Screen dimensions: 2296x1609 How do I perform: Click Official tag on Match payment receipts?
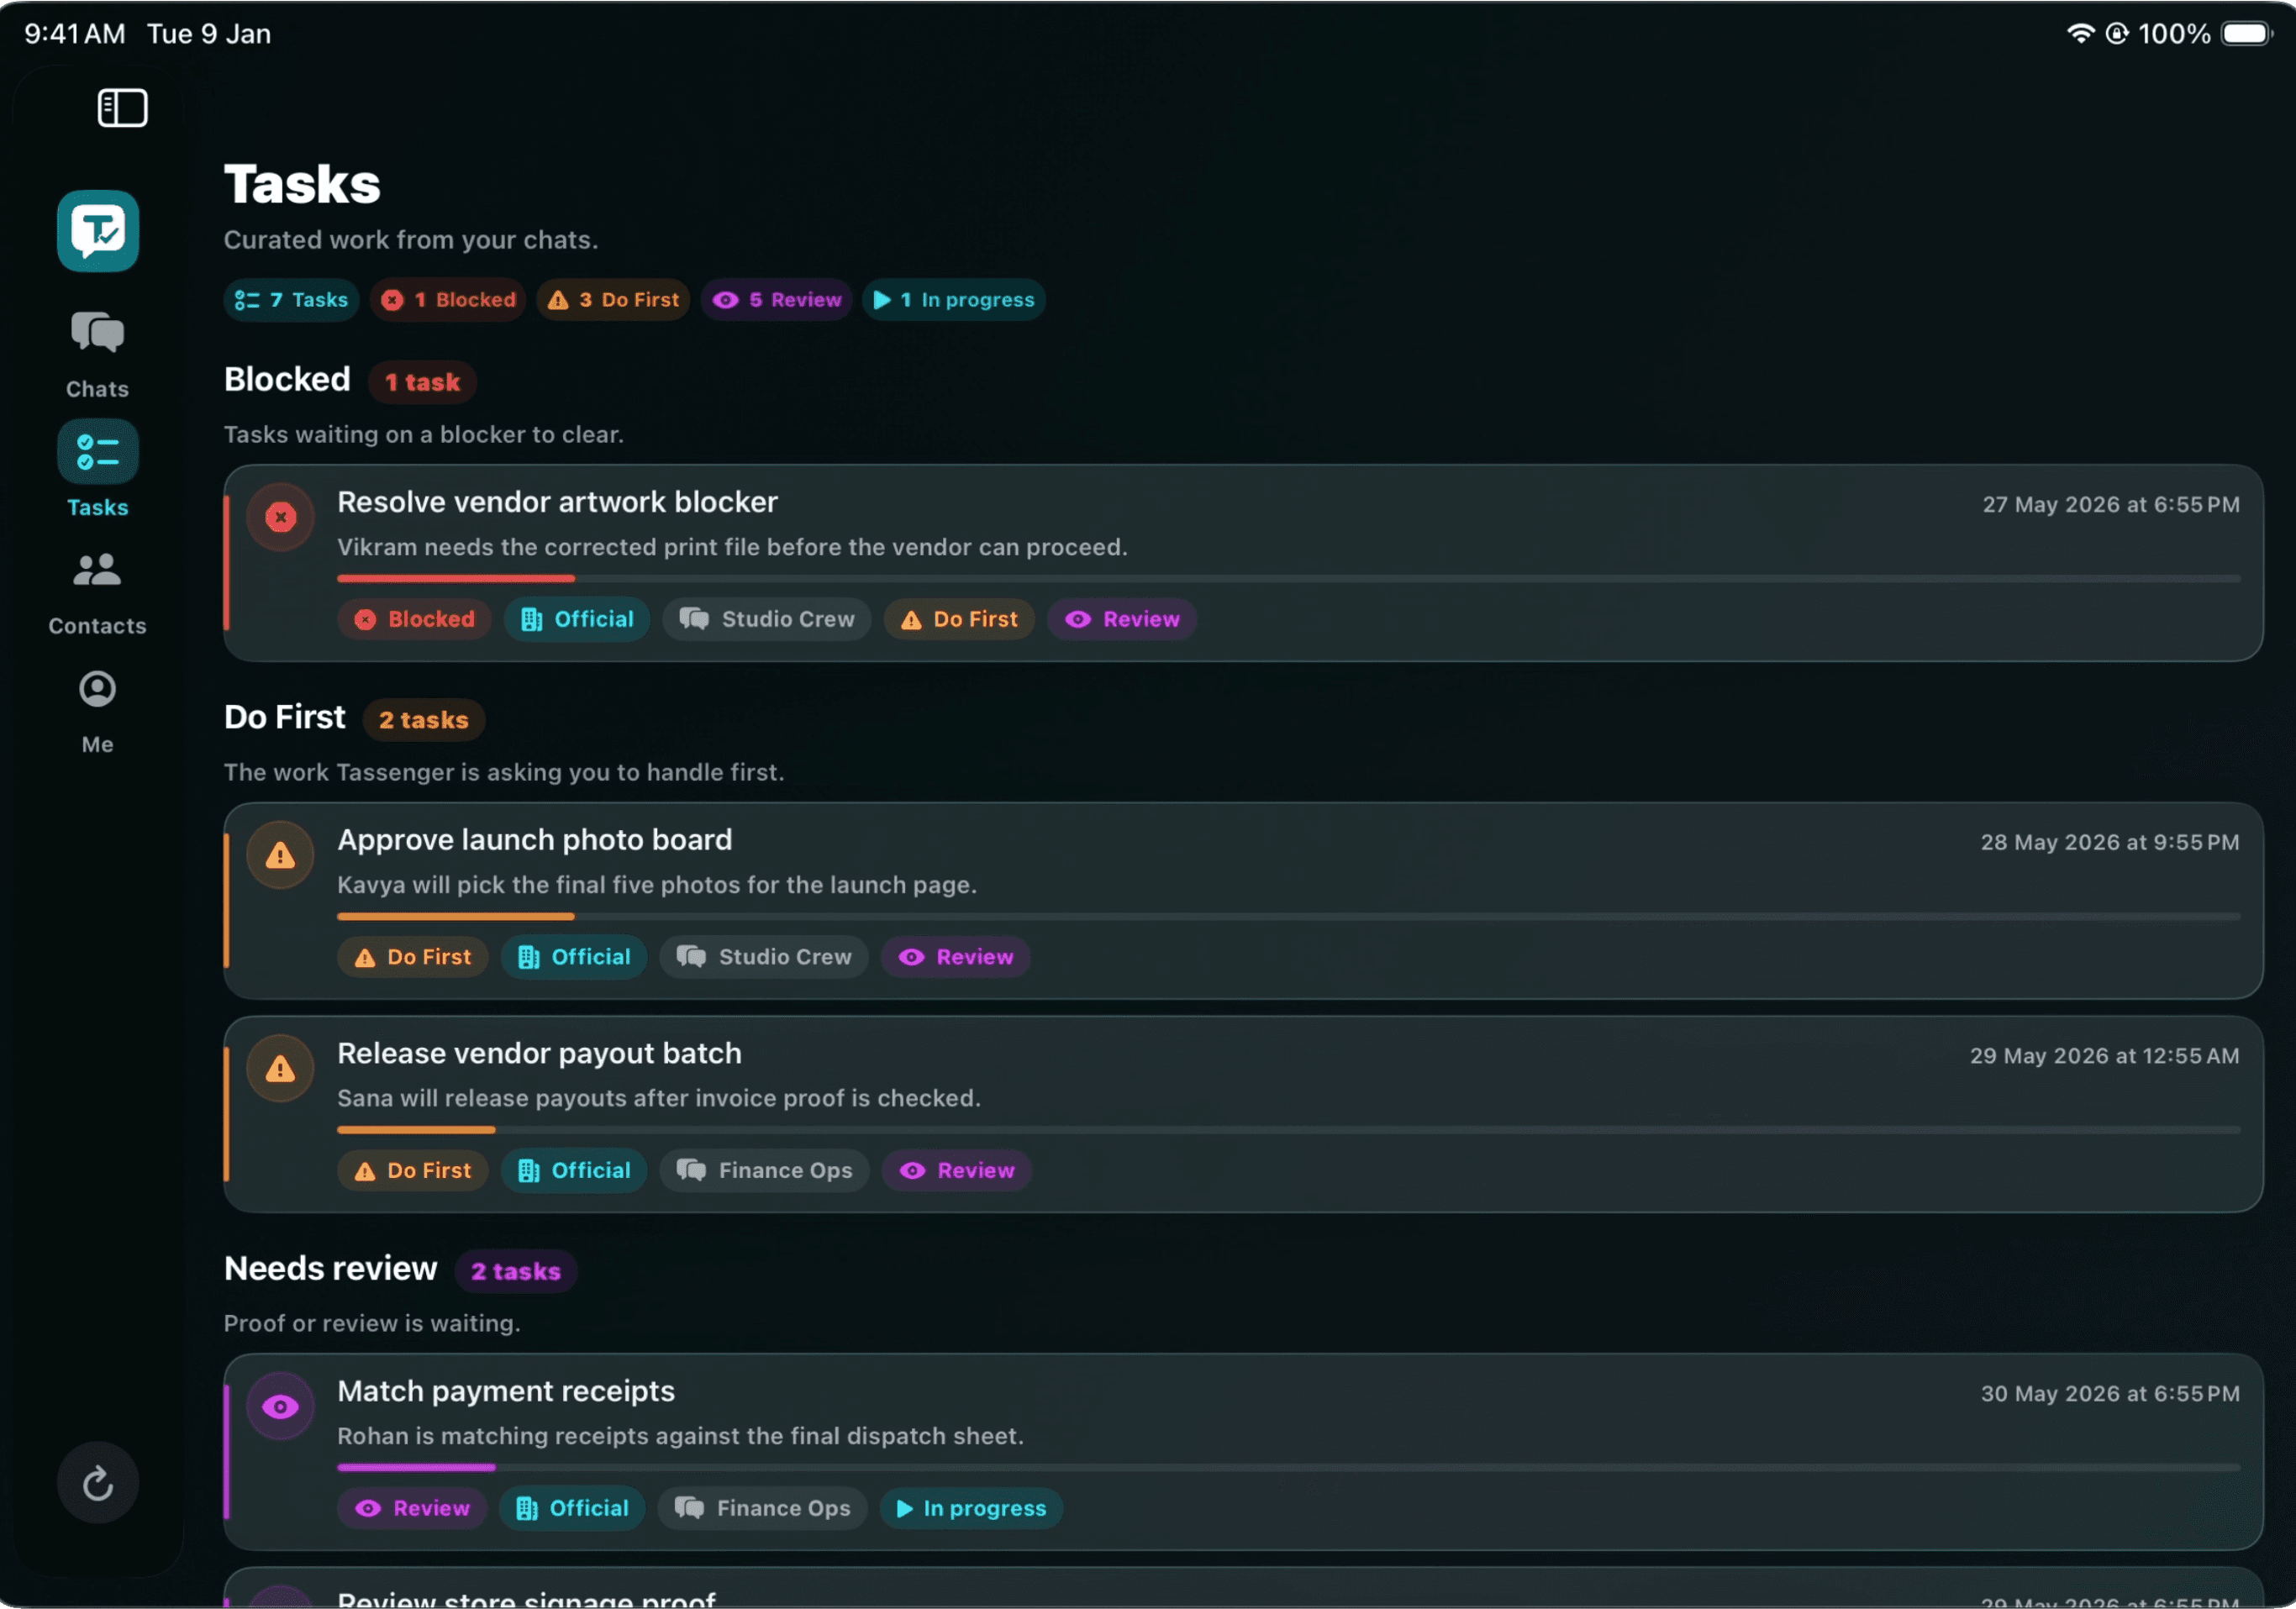(x=572, y=1509)
